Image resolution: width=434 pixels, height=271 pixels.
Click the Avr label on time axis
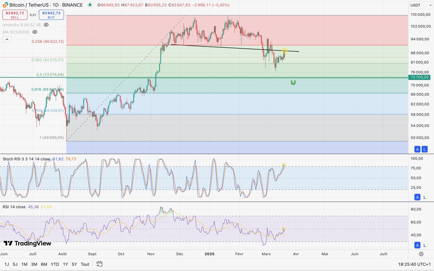click(295, 254)
